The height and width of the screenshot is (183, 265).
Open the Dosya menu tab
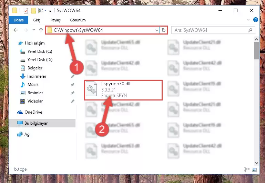coord(18,20)
